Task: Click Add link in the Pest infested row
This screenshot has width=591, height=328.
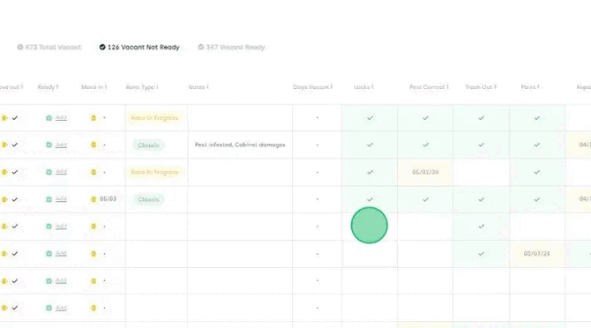Action: pos(61,145)
